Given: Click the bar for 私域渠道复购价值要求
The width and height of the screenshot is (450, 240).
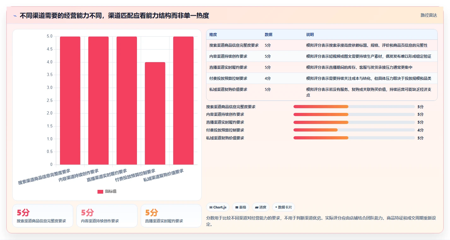Looking at the screenshot, I should coord(183,101).
